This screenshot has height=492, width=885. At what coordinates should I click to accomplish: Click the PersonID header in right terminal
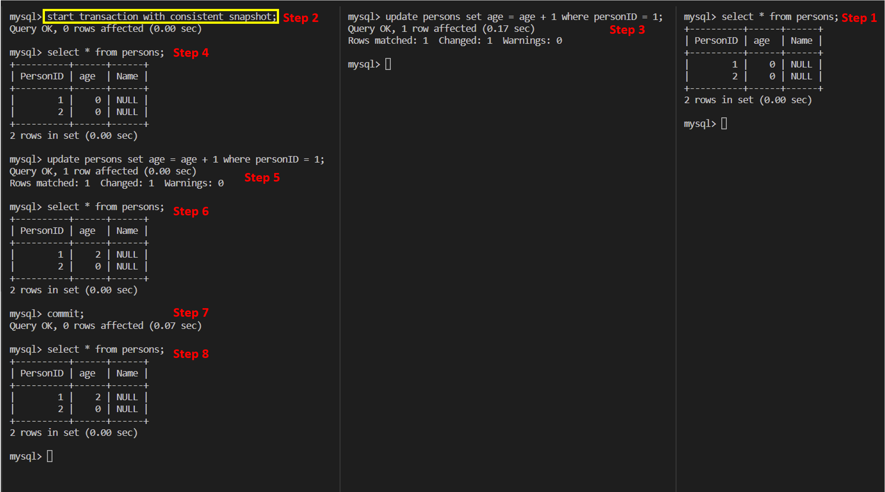pyautogui.click(x=716, y=40)
